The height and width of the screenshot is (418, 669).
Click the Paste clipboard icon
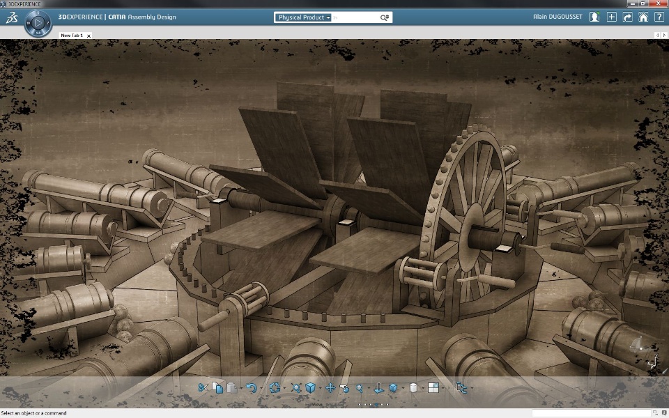[x=231, y=388]
